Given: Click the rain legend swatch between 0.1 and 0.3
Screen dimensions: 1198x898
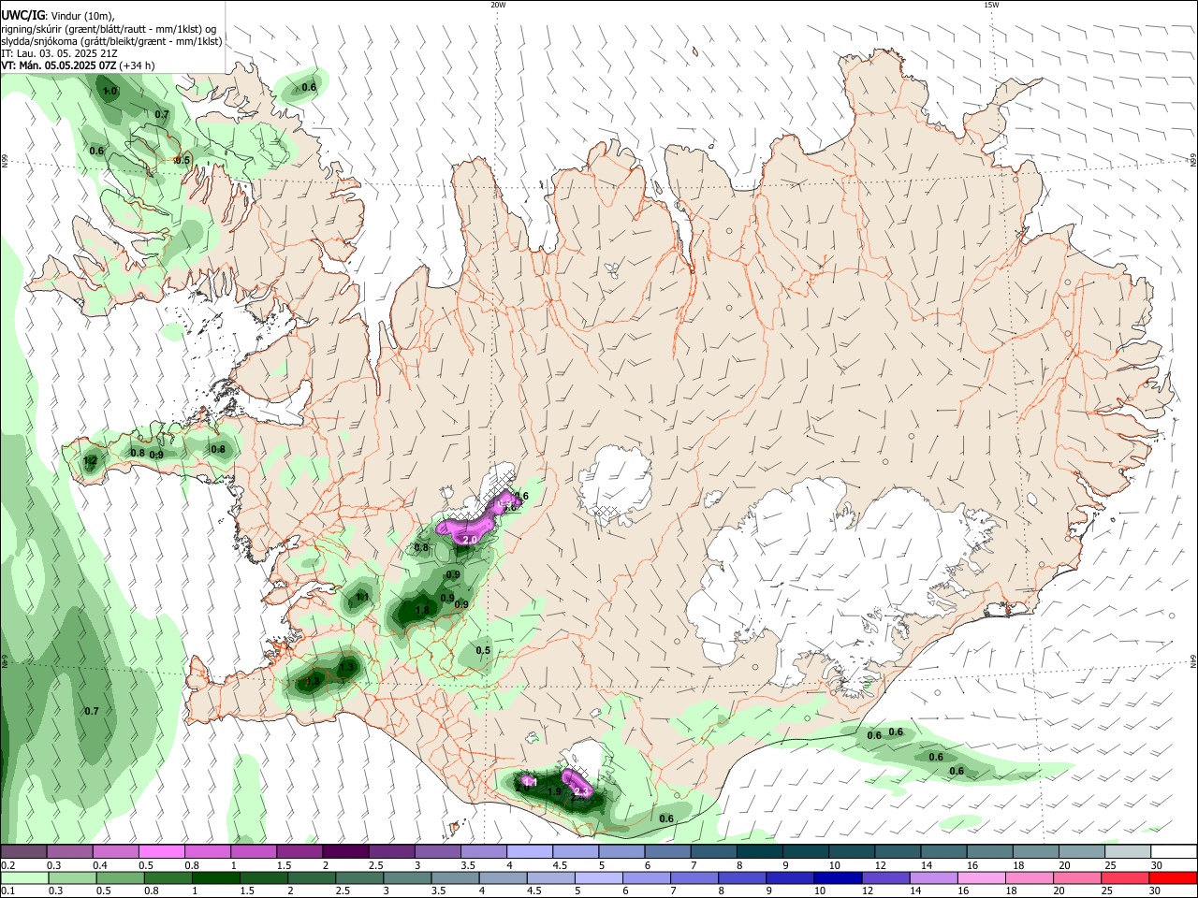Looking at the screenshot, I should (x=24, y=877).
